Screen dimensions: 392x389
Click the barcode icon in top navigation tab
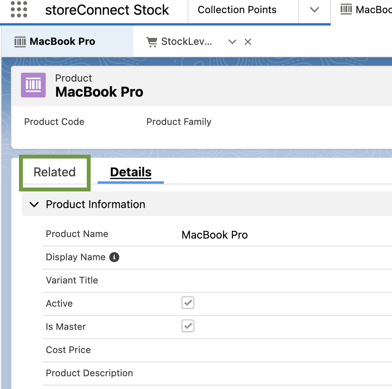click(346, 9)
